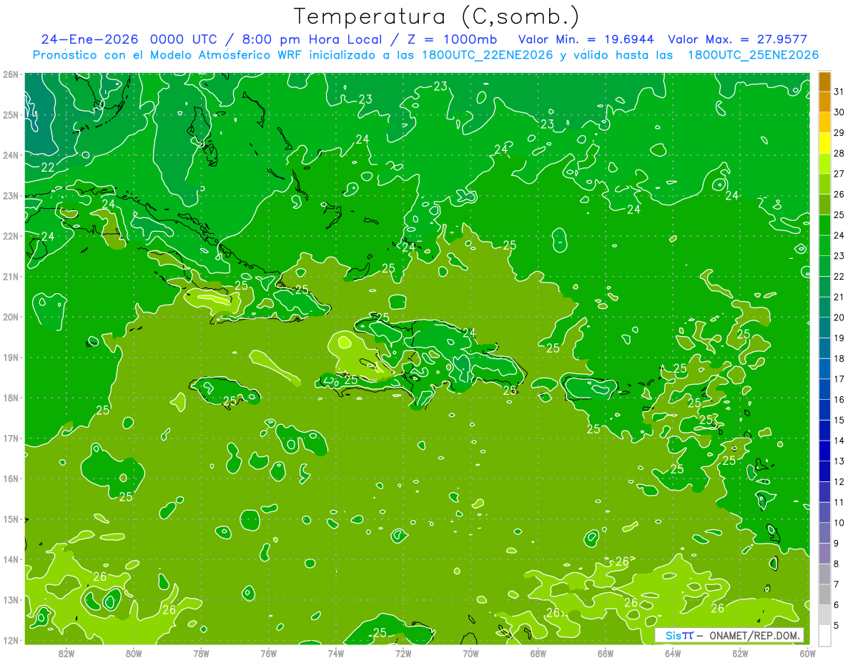Click the longitude axis label 70W
The image size is (858, 663).
(x=470, y=653)
